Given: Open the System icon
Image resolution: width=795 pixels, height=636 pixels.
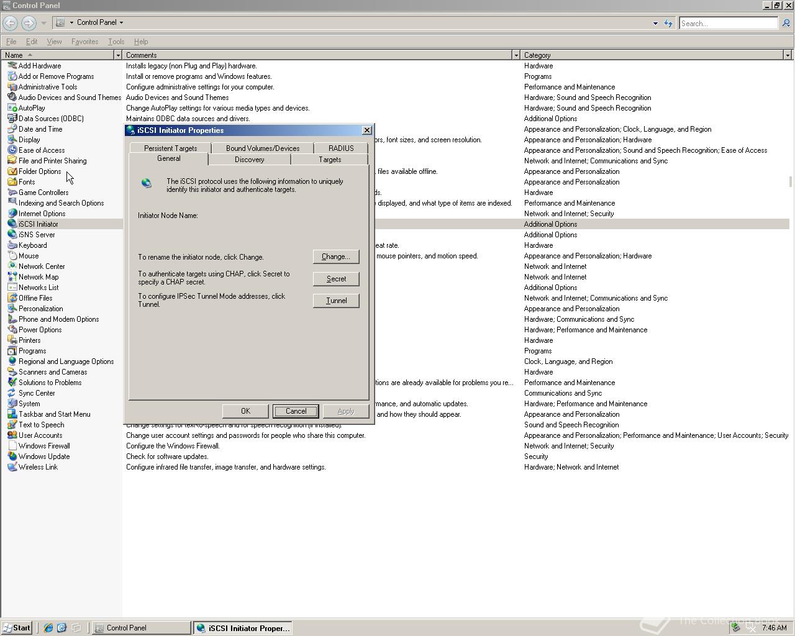Looking at the screenshot, I should tap(12, 404).
